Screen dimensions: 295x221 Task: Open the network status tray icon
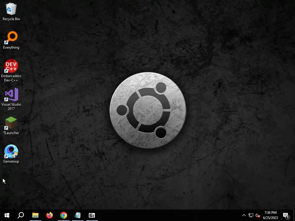(x=251, y=215)
